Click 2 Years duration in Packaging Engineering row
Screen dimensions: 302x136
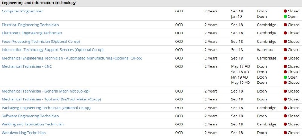211,108
